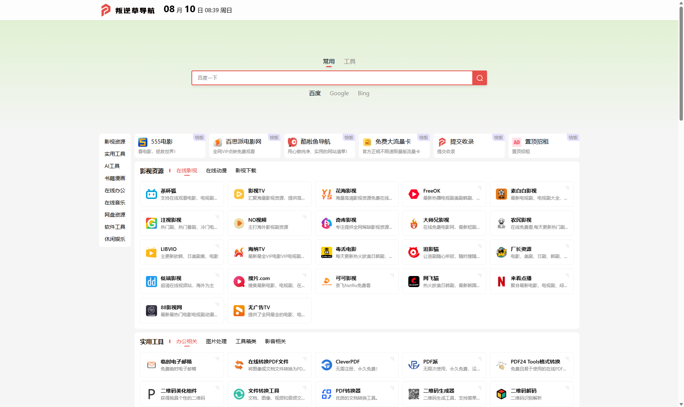Image resolution: width=684 pixels, height=407 pixels.
Task: Click the 影视TV play icon
Action: 239,194
